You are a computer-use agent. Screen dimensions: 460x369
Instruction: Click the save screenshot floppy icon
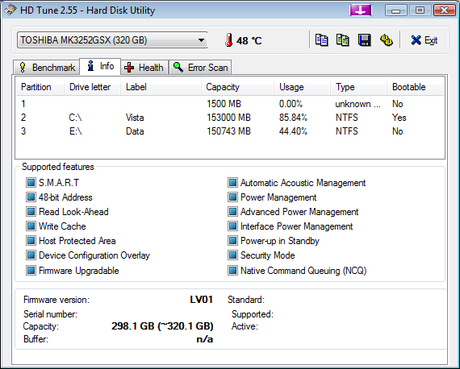(364, 40)
